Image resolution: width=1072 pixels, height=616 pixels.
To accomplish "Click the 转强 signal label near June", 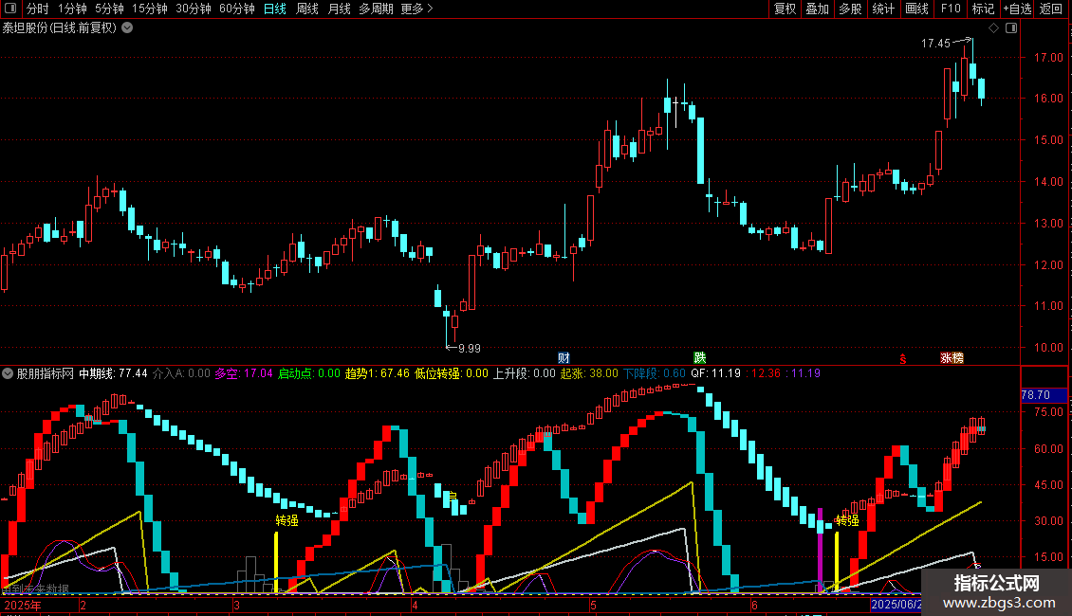I will (847, 520).
